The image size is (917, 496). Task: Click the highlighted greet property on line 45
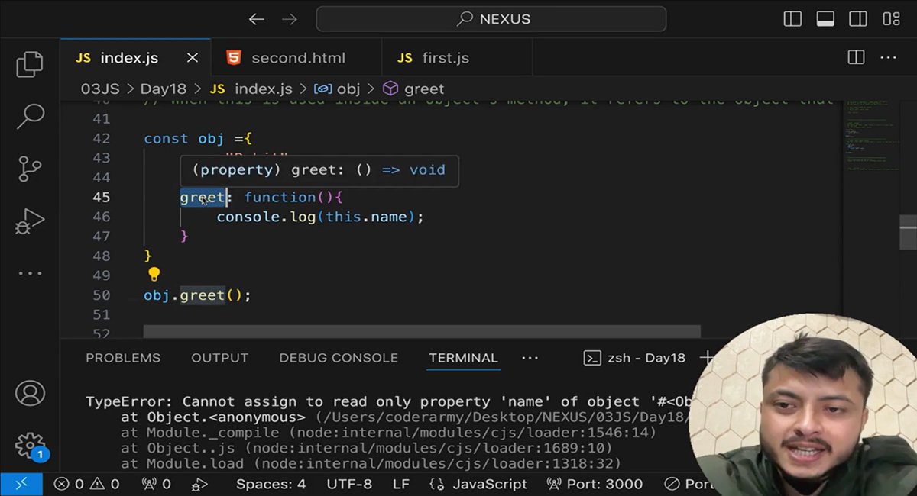click(x=203, y=198)
